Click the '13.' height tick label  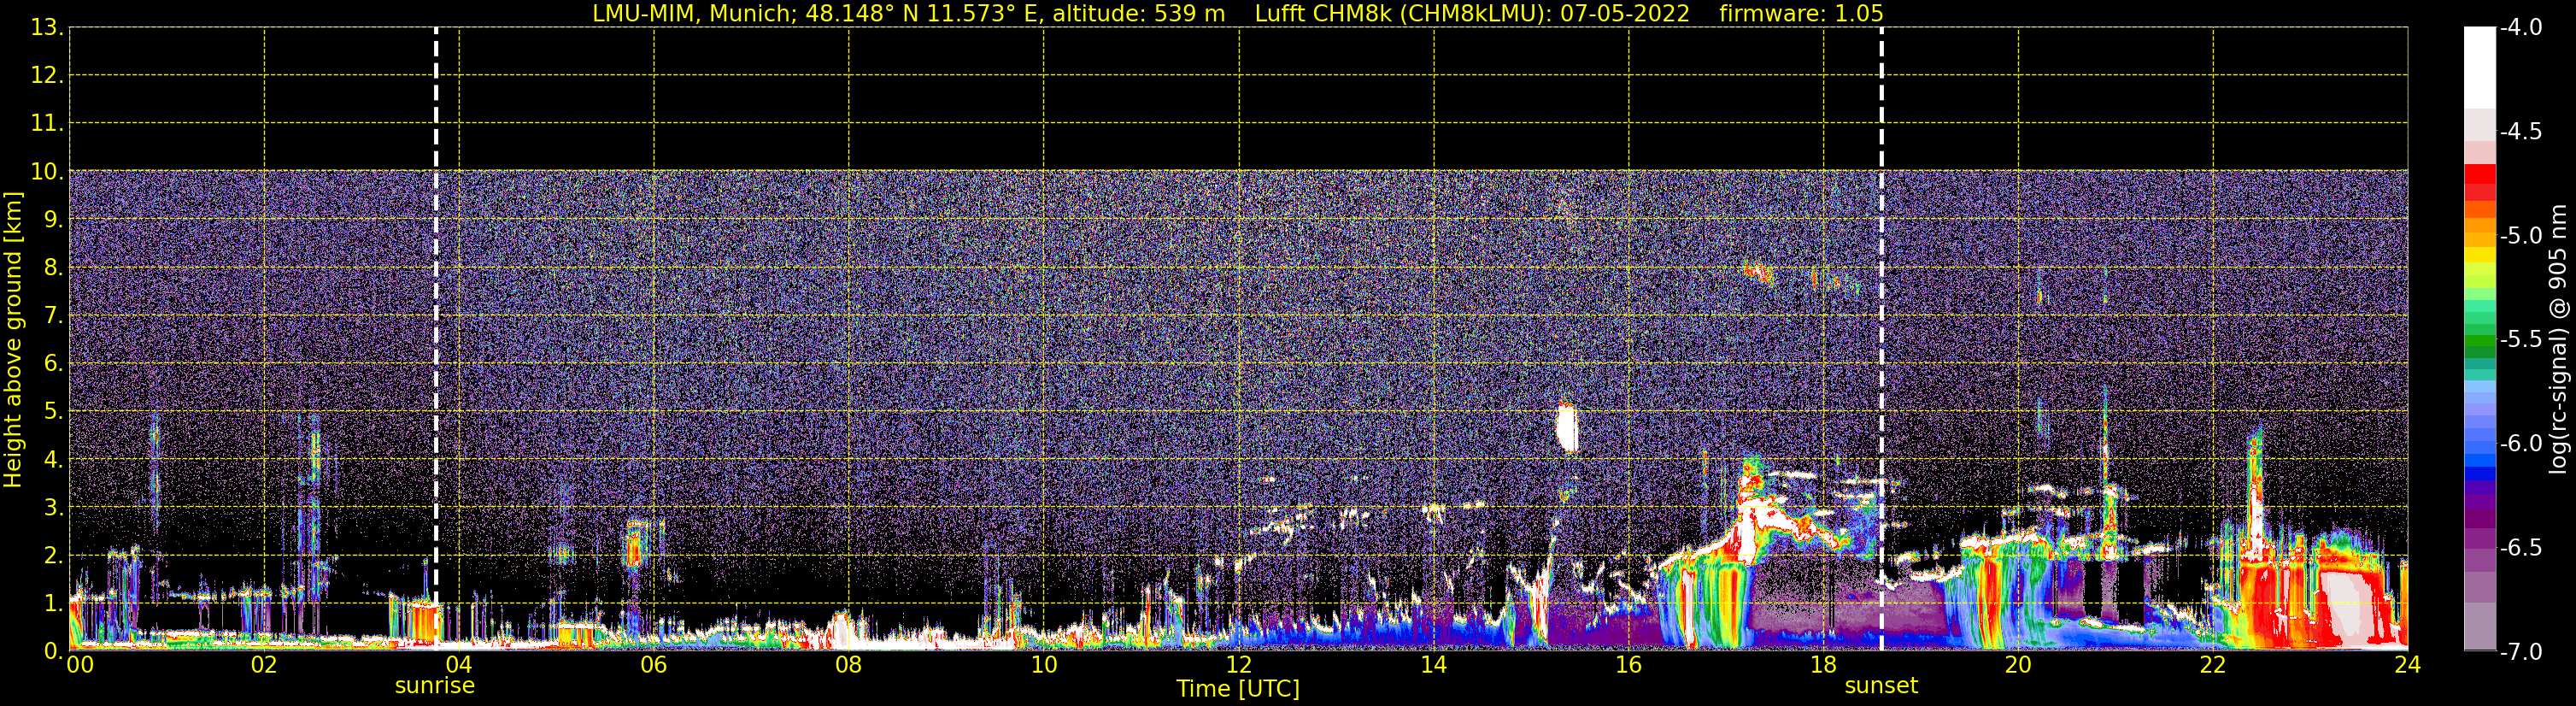pos(47,28)
